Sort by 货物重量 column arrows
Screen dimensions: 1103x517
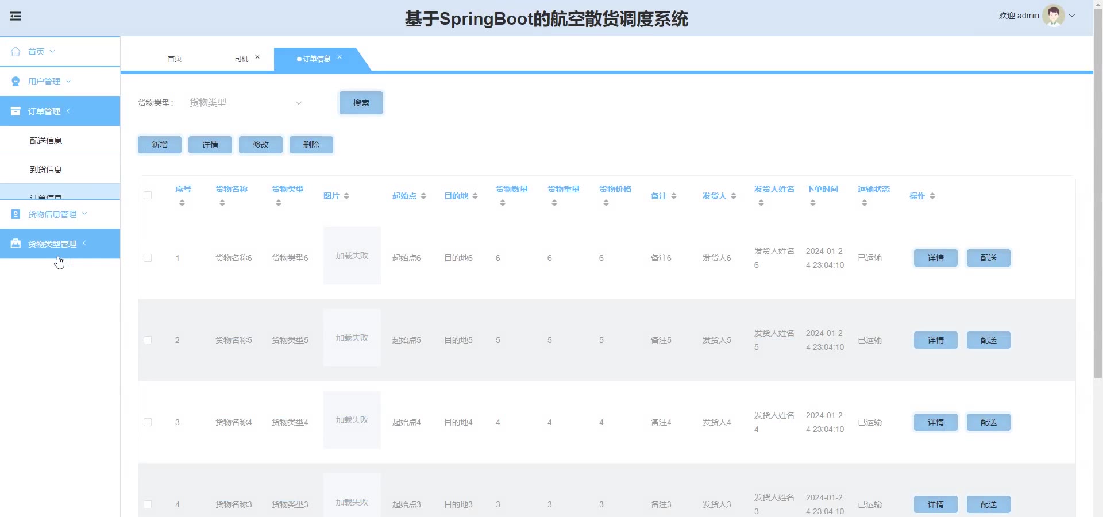click(554, 203)
